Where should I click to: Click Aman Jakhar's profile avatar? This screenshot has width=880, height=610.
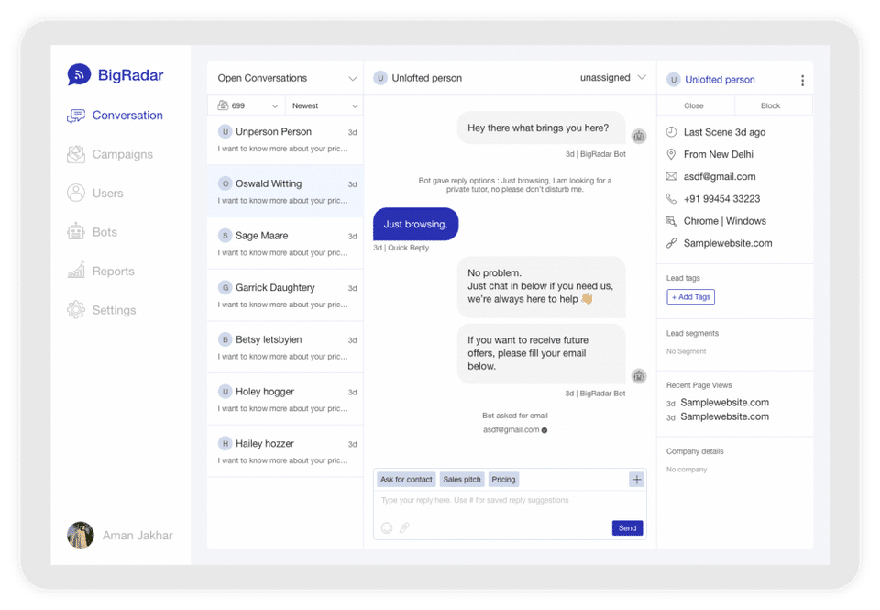81,536
